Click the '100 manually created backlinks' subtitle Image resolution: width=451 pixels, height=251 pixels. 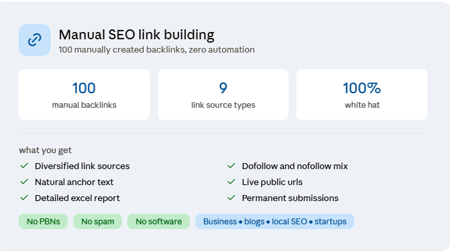click(157, 50)
